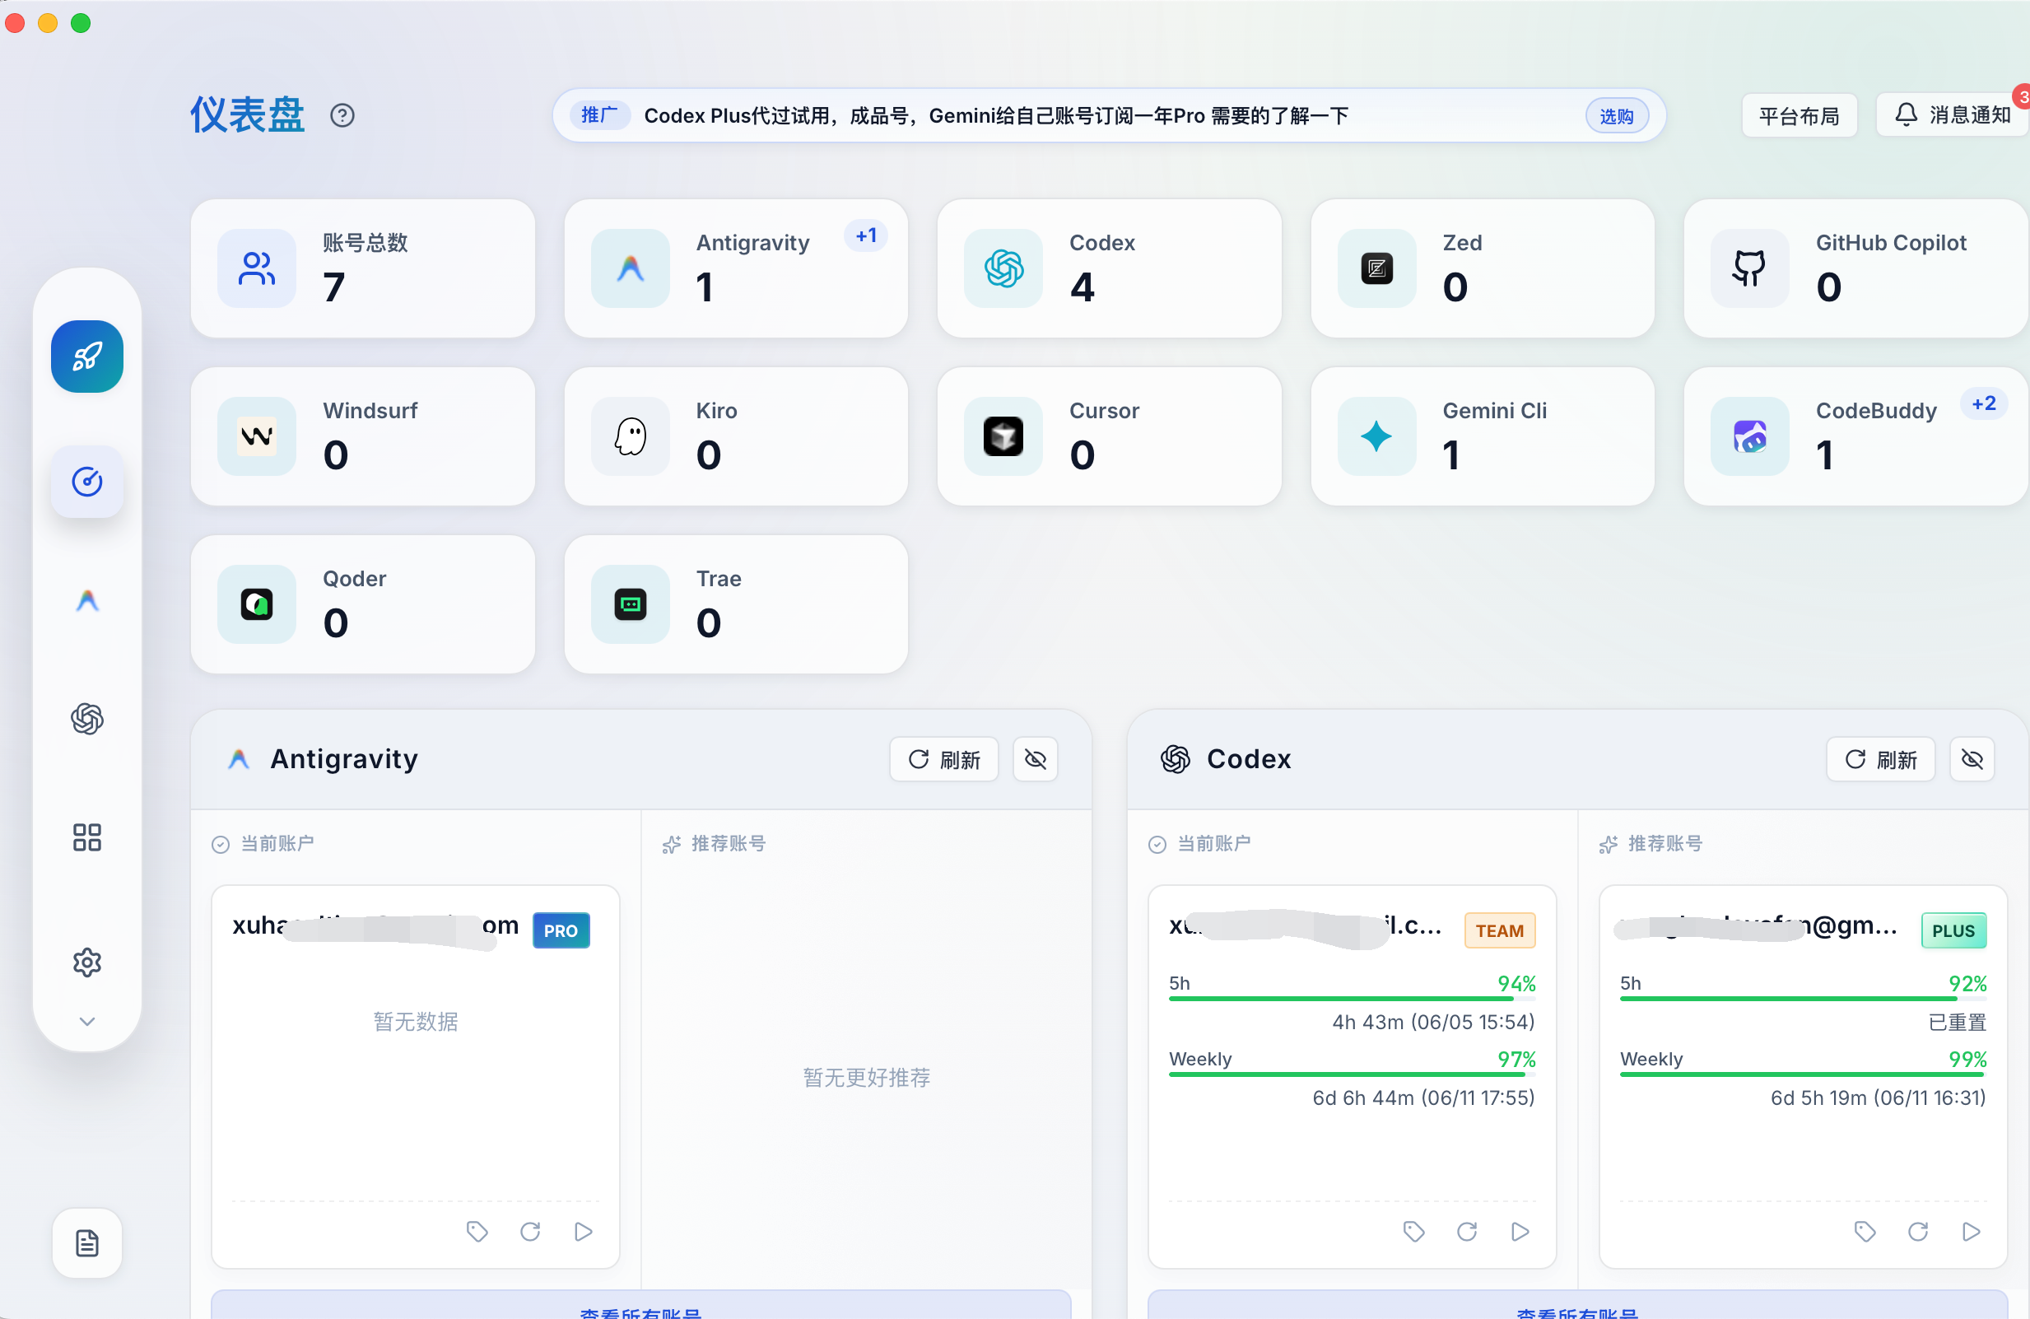Click 刷新 in the Codex panel
Image resolution: width=2030 pixels, height=1319 pixels.
(1881, 759)
